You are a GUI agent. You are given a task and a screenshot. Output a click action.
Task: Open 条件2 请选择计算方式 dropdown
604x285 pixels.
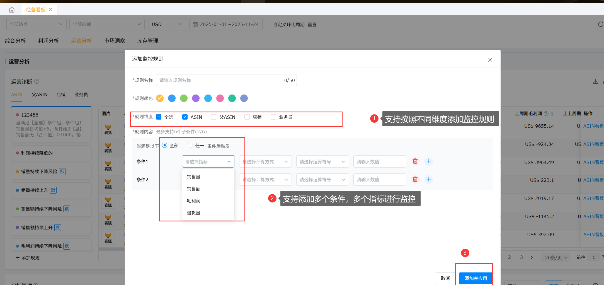coord(265,180)
